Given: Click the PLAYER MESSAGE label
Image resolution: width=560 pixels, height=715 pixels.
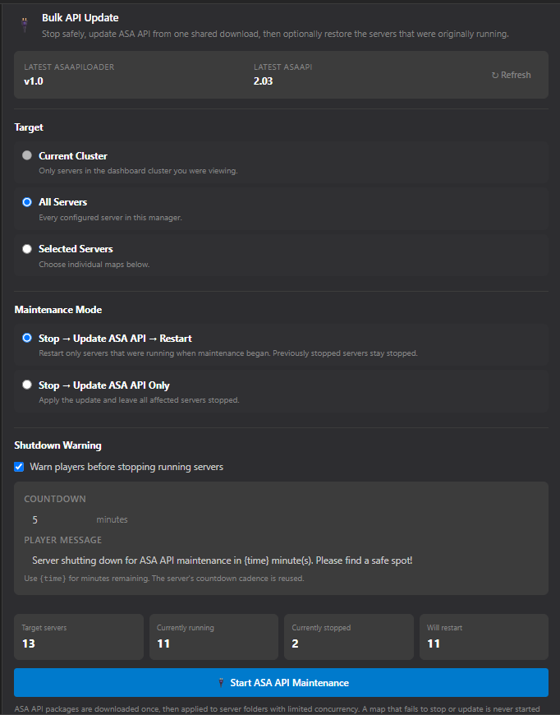Looking at the screenshot, I should (63, 540).
